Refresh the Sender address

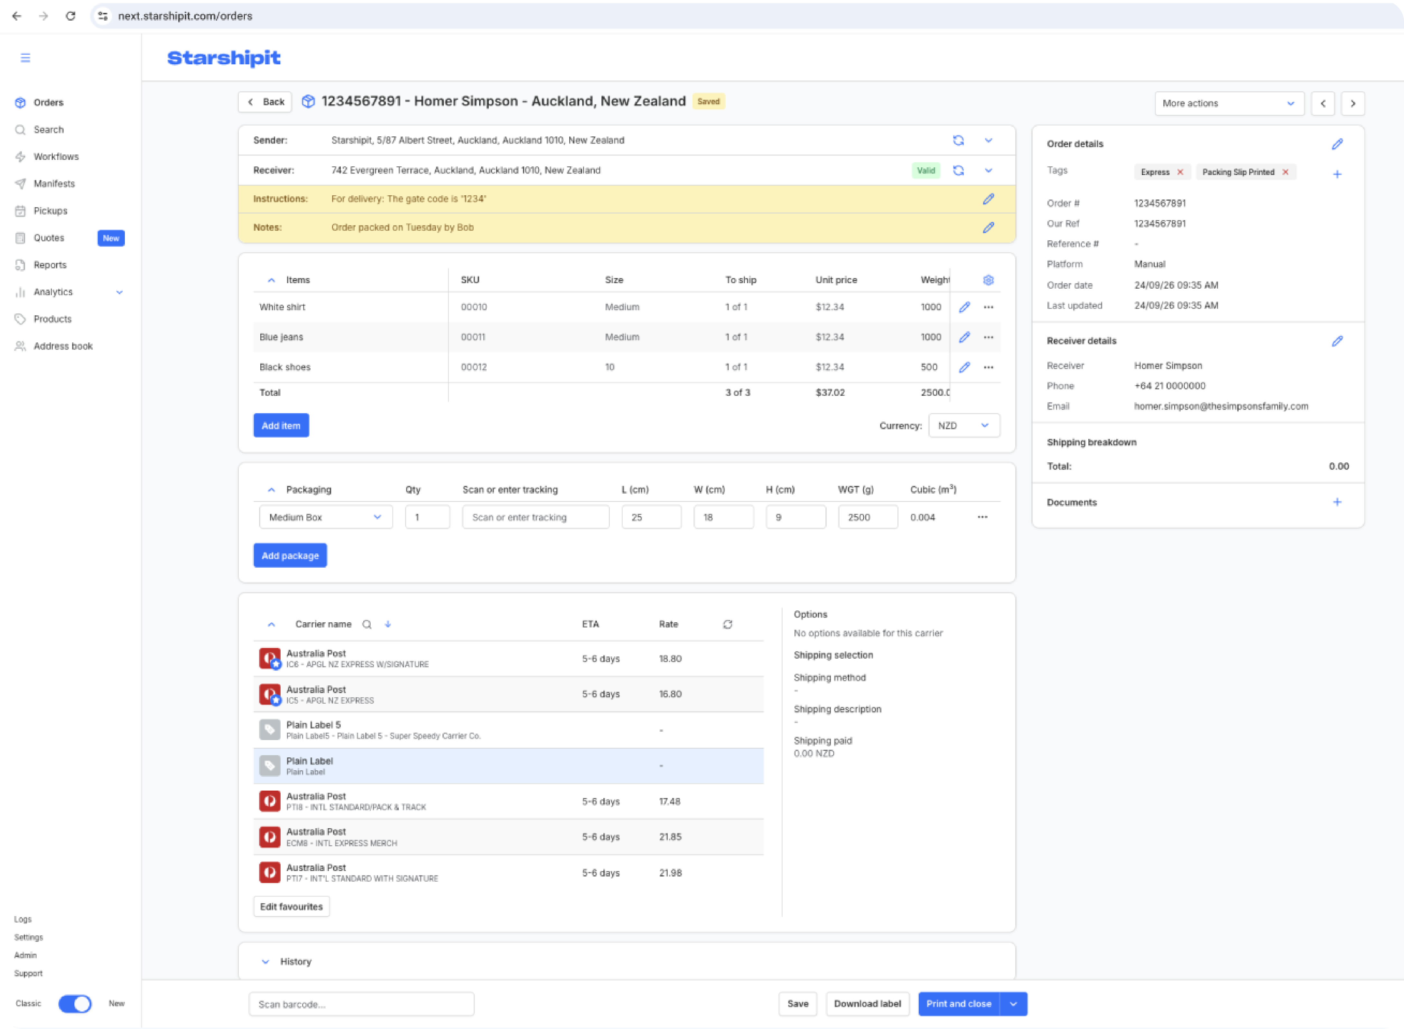click(958, 140)
